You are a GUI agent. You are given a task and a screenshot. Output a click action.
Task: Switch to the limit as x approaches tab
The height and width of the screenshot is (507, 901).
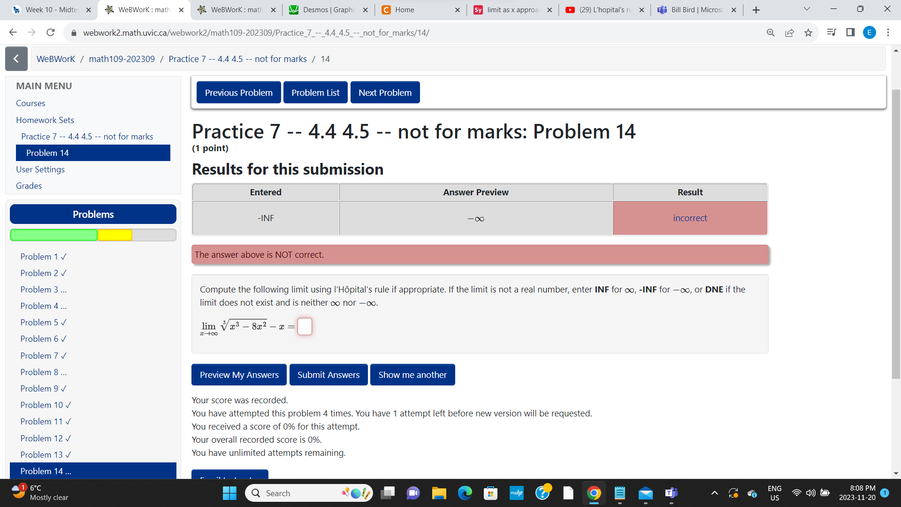tap(512, 9)
